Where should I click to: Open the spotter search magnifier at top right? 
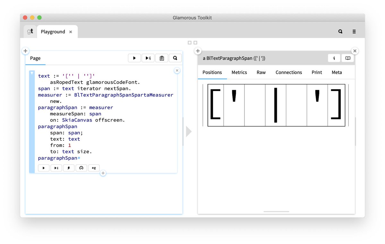pyautogui.click(x=340, y=31)
